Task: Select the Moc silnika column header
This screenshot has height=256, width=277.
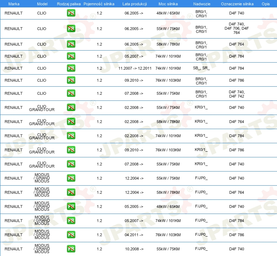Action: [168, 4]
